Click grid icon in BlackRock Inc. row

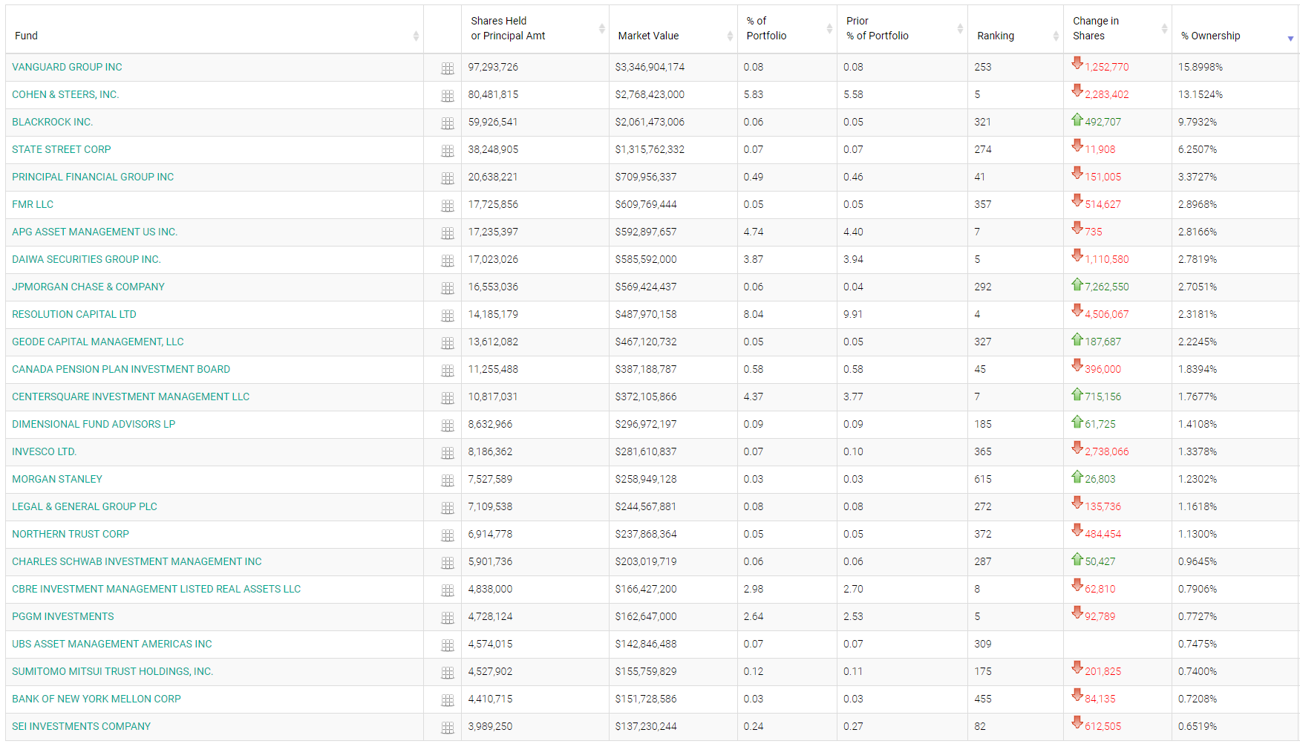click(x=447, y=123)
